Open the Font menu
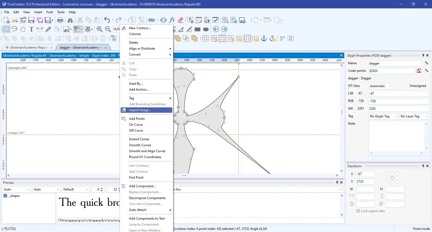This screenshot has height=232, width=432. click(x=50, y=12)
